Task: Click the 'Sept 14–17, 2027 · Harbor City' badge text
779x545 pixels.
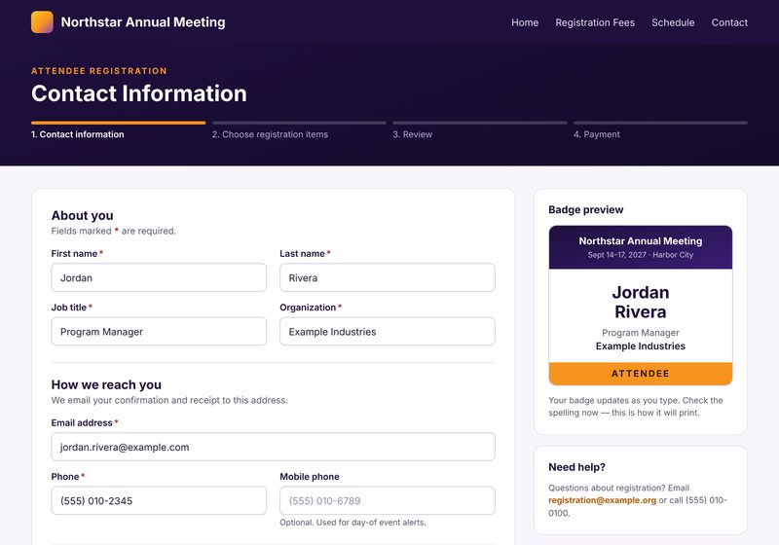Action: (x=641, y=255)
